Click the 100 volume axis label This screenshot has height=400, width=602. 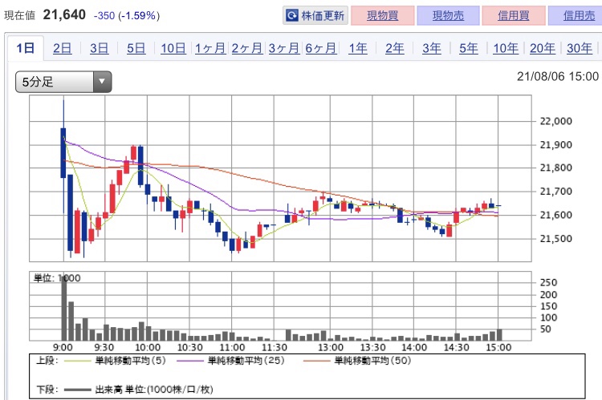point(548,317)
